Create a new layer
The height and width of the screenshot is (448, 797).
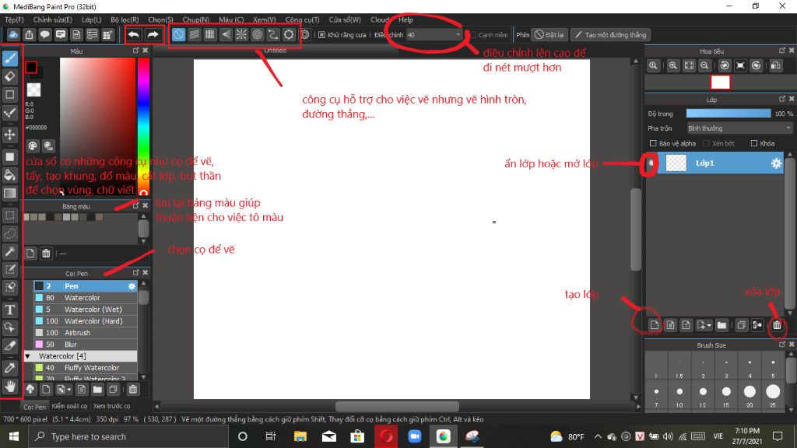[x=654, y=325]
